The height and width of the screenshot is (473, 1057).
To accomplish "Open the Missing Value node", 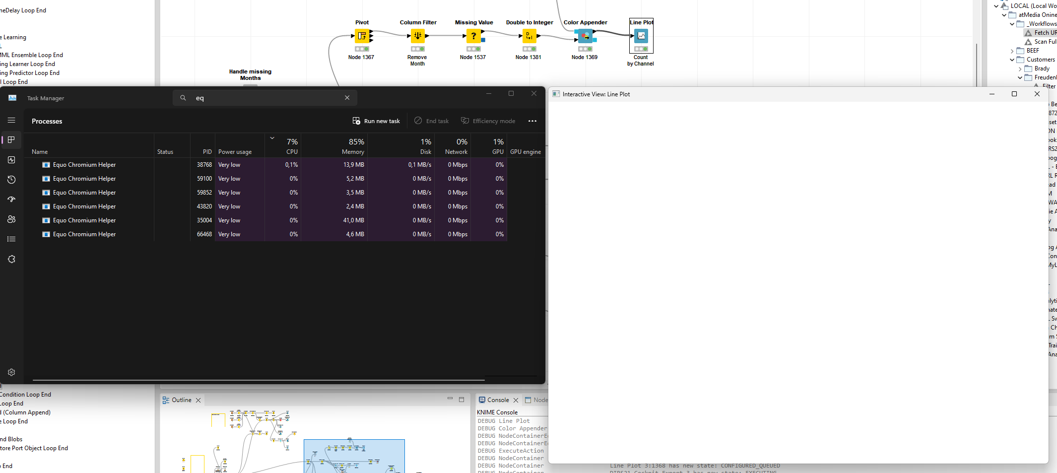I will tap(473, 36).
